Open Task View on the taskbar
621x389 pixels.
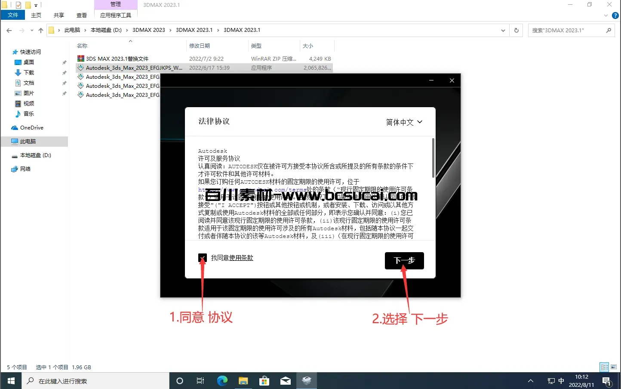(x=200, y=381)
